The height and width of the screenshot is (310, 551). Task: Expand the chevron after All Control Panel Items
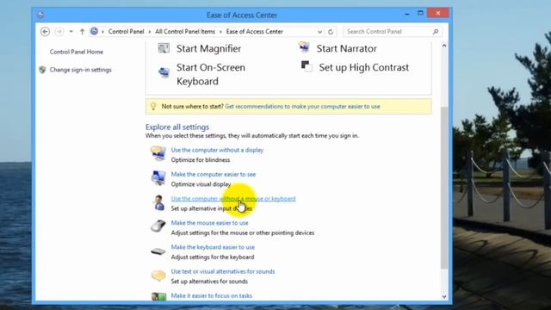click(220, 32)
